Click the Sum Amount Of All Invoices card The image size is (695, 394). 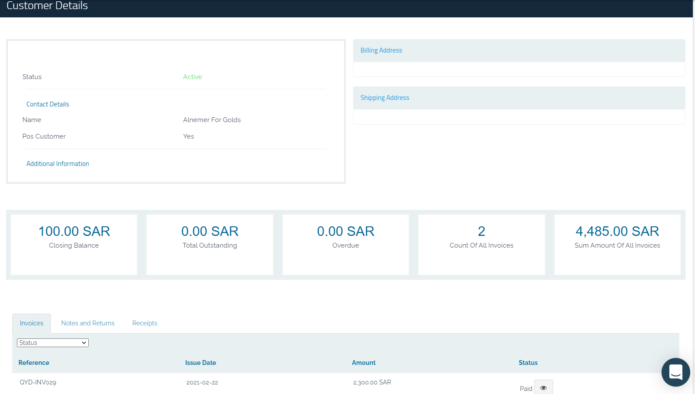coord(617,245)
